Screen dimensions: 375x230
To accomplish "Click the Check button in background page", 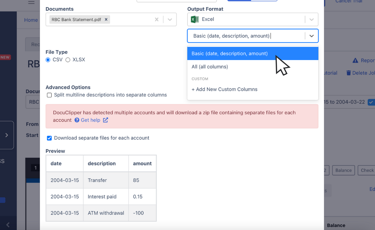I will [x=367, y=170].
